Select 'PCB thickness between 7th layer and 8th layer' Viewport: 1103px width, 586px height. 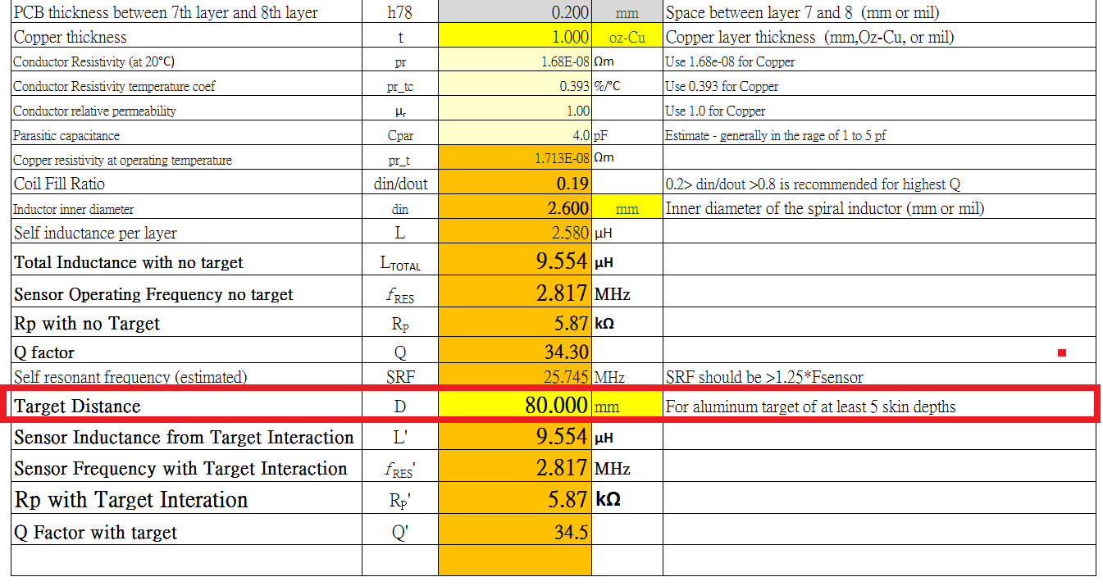(x=166, y=12)
